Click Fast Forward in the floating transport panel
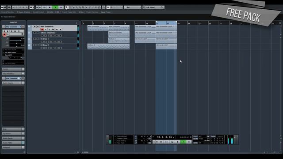 (x=166, y=142)
